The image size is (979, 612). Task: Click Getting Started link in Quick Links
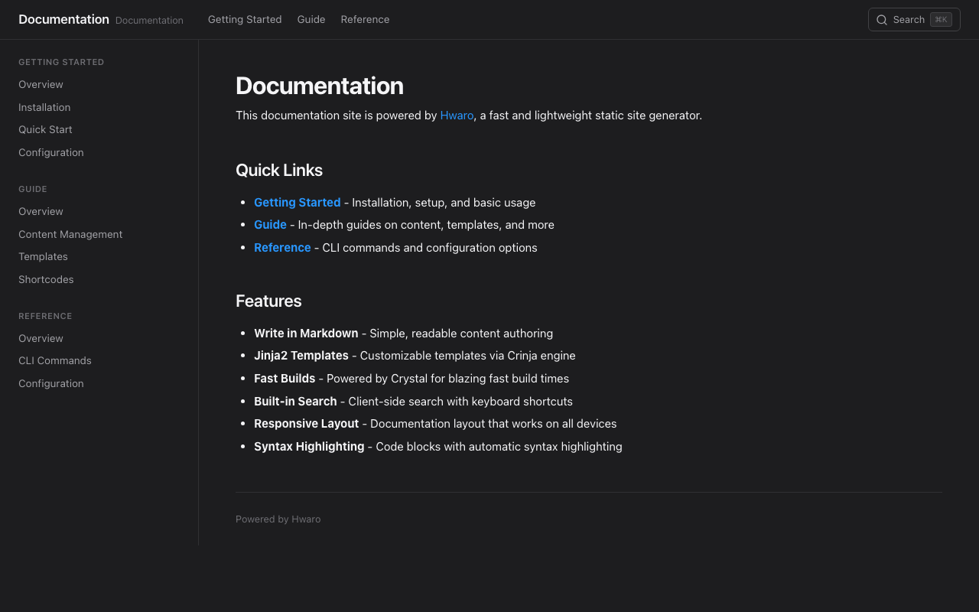(297, 203)
